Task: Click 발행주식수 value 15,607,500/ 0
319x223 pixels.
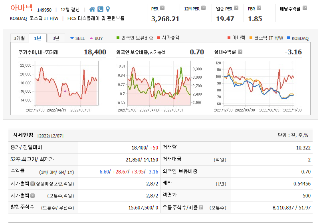Action: [x=143, y=208]
